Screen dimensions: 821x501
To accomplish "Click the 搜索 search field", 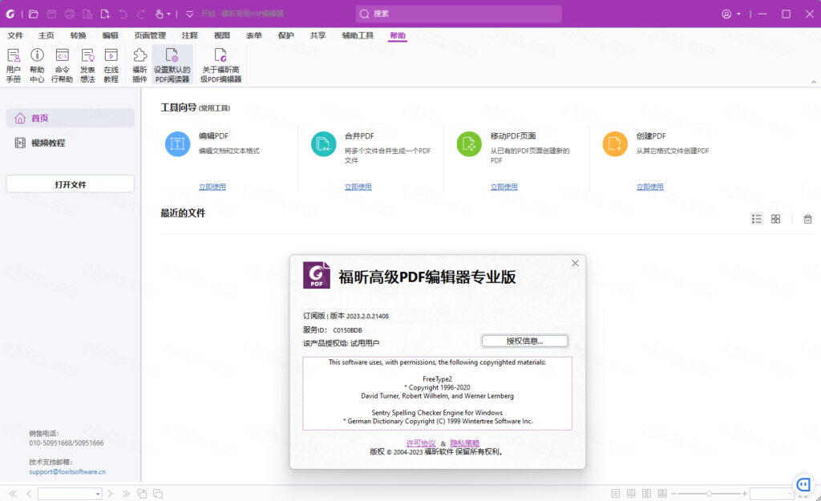I will coord(459,14).
